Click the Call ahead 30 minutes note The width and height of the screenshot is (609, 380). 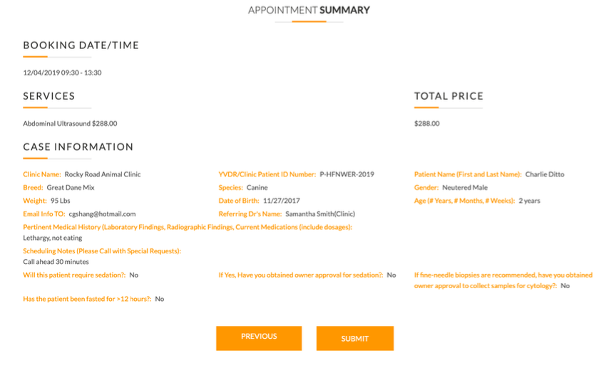[56, 262]
